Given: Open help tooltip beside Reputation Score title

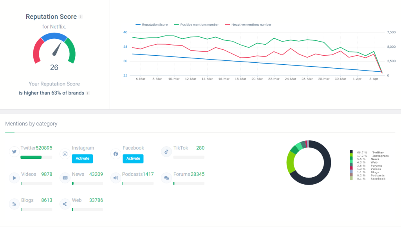Looking at the screenshot, I should tap(81, 17).
